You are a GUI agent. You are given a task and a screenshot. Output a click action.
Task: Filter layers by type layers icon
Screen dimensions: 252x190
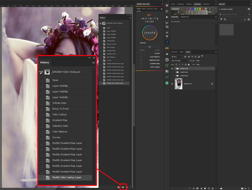[192, 57]
